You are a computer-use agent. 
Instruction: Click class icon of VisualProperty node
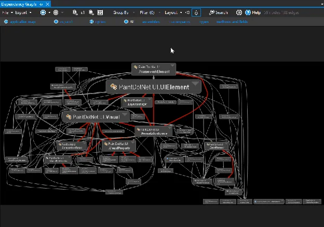tap(106, 144)
